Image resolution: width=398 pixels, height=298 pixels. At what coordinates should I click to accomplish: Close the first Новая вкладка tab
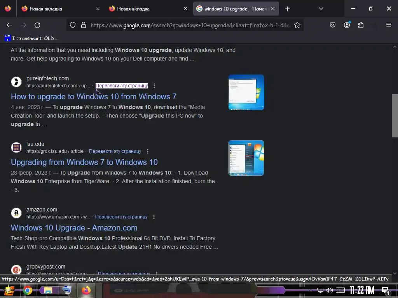pyautogui.click(x=98, y=9)
